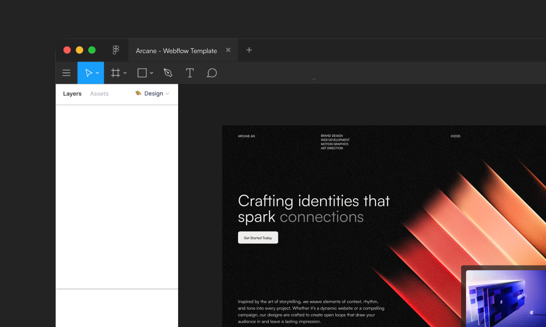Click the Get Started Today button

(258, 237)
